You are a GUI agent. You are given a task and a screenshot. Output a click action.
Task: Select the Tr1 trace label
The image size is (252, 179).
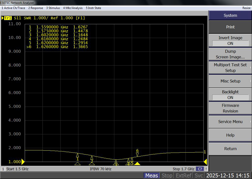[x=8, y=18]
